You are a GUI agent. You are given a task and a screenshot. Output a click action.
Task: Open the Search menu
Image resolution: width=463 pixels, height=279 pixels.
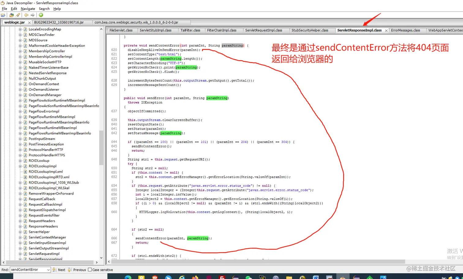coord(44,9)
